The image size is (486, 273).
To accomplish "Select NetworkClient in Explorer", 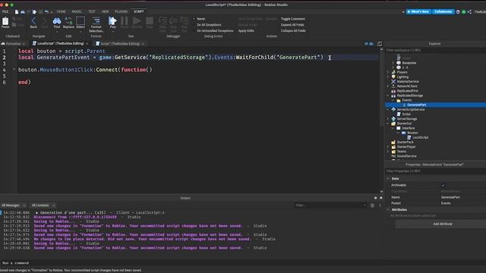I will 407,86.
